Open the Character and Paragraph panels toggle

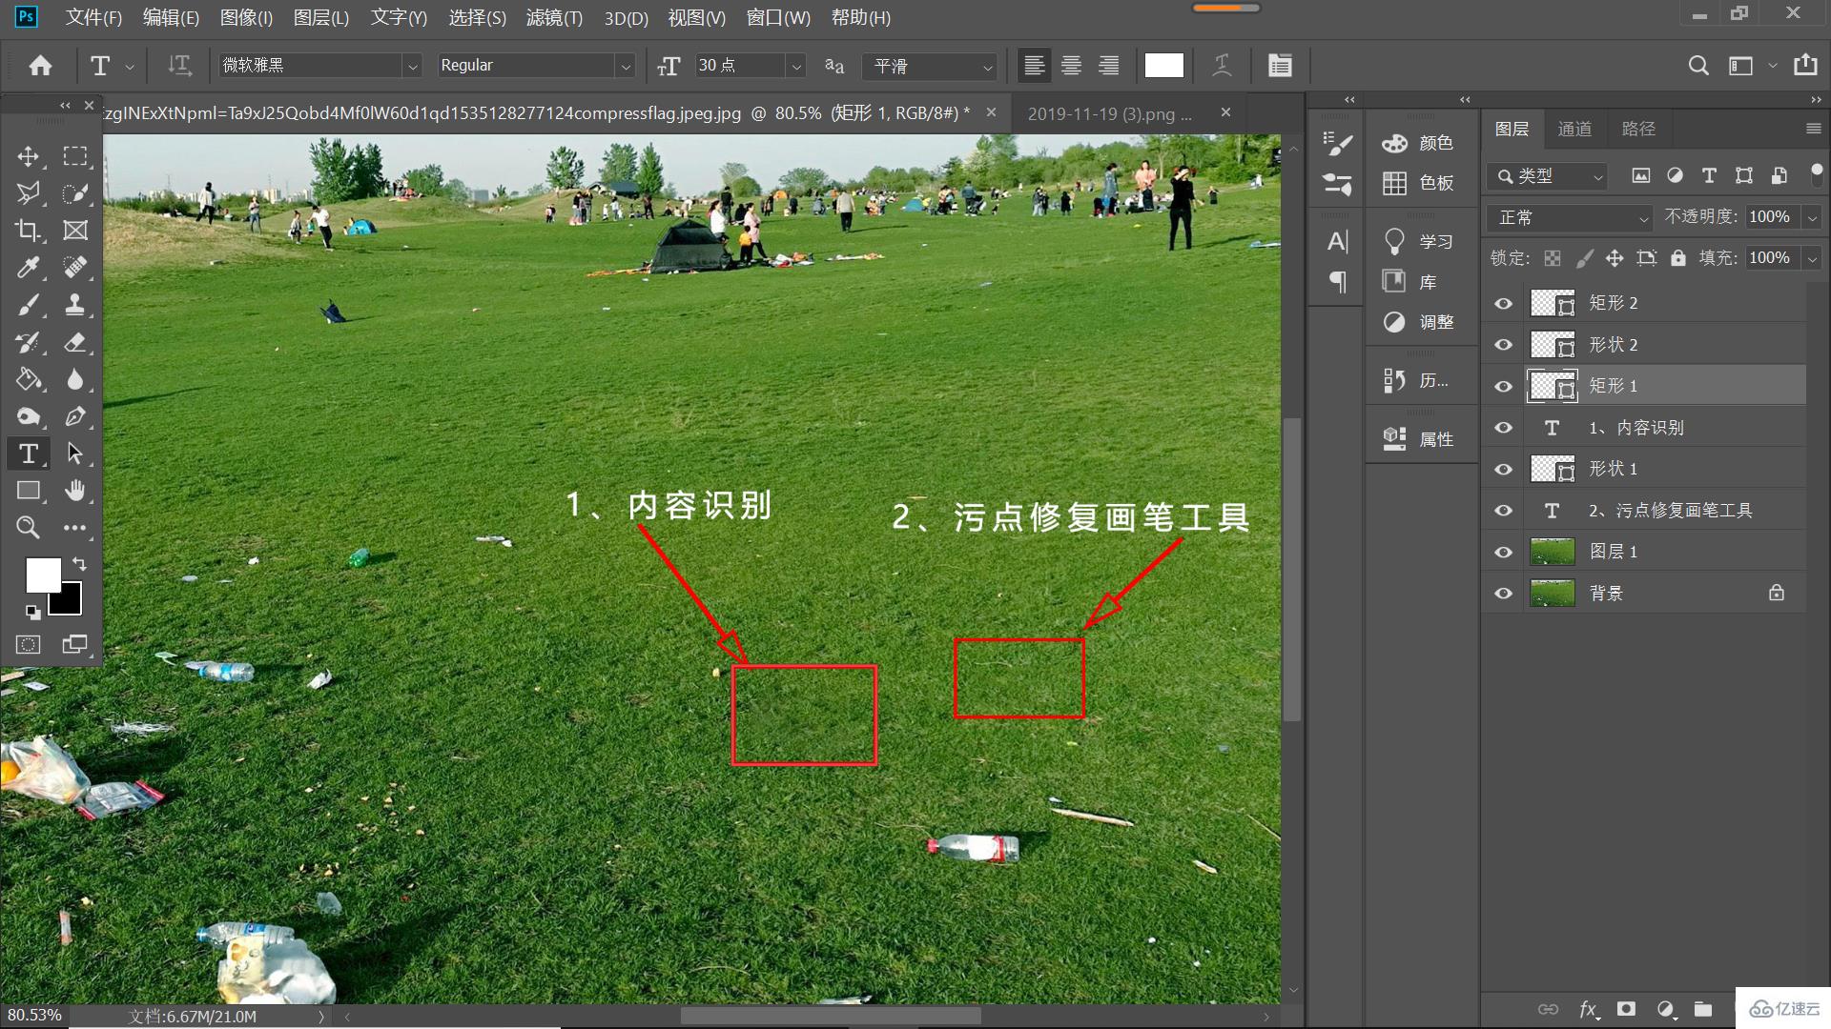(1280, 66)
